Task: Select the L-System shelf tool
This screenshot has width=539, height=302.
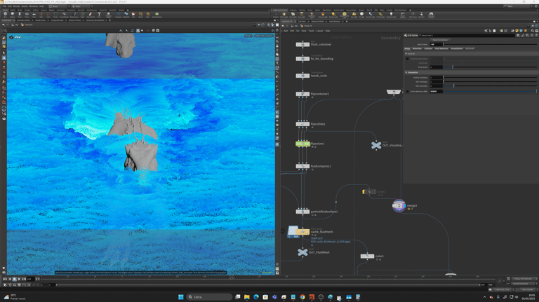Action: (118, 15)
